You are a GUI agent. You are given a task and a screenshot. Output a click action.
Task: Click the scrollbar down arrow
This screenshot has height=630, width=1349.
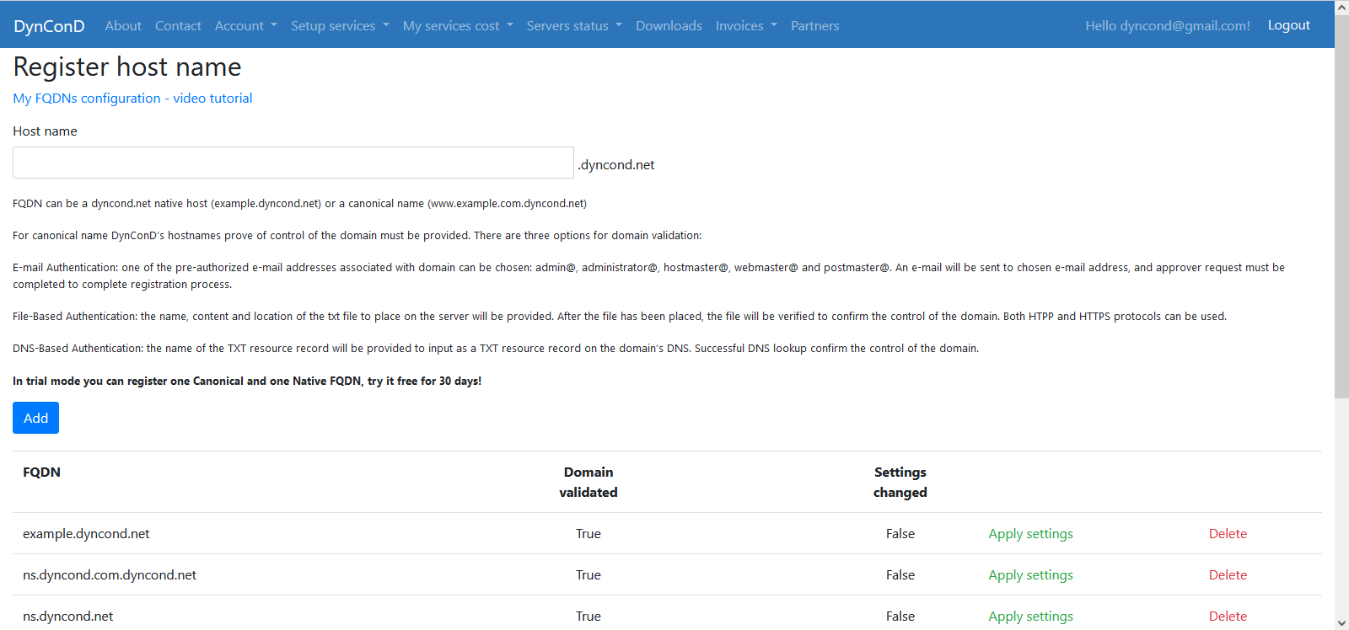[1341, 623]
